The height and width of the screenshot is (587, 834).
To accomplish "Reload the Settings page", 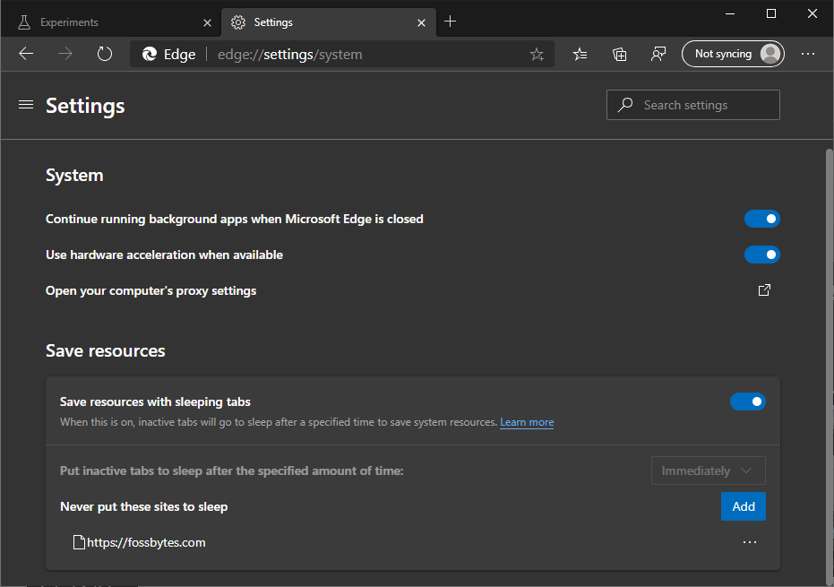I will click(105, 54).
